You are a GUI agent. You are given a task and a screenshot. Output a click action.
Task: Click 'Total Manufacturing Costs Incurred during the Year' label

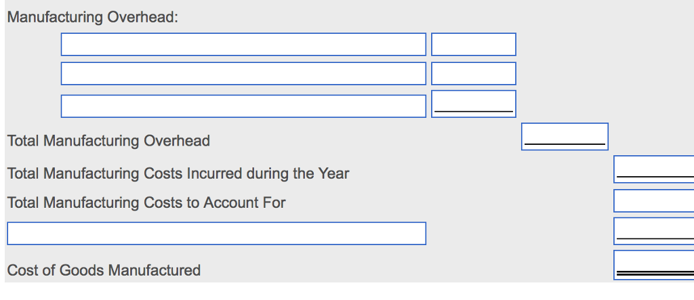coord(178,173)
